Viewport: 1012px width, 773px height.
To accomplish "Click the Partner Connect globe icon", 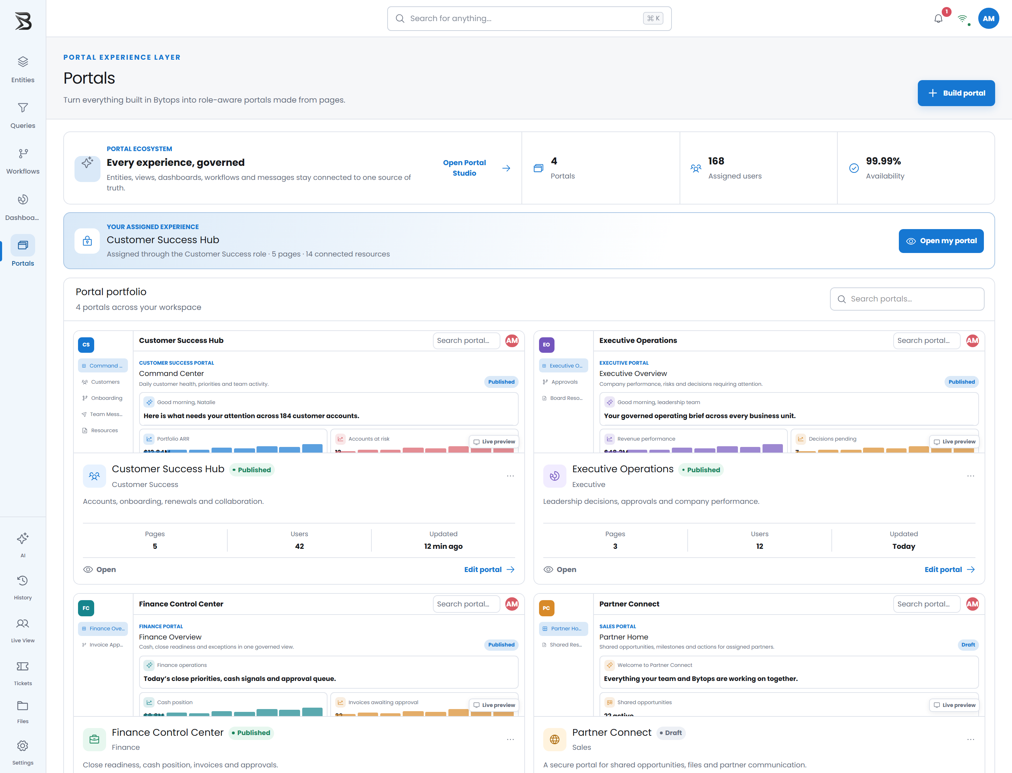I will coord(554,739).
